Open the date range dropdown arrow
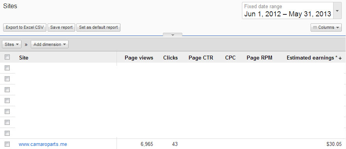The image size is (346, 149). click(x=337, y=11)
